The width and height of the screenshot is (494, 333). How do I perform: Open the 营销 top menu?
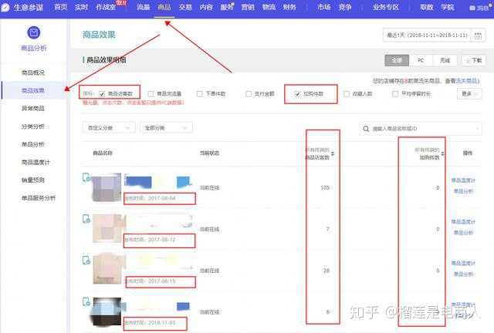tap(248, 7)
